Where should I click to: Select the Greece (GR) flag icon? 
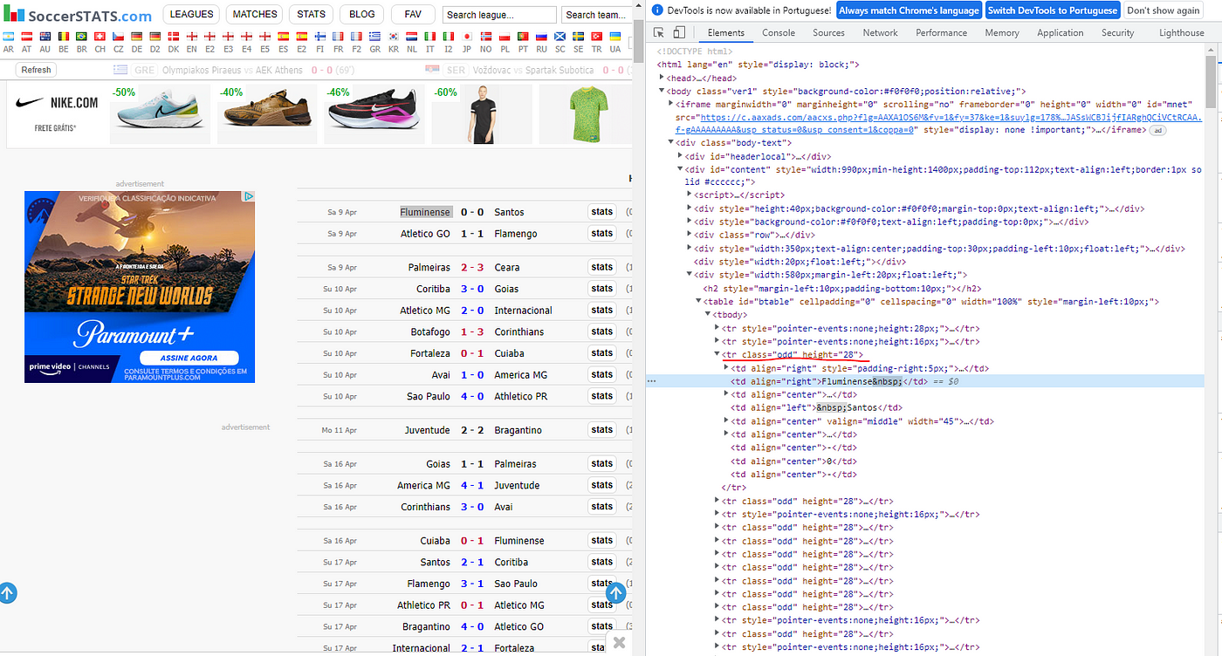point(374,37)
